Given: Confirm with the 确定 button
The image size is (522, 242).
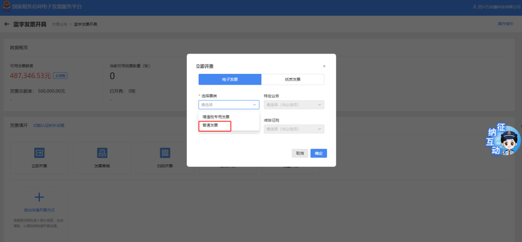Looking at the screenshot, I should coord(319,153).
